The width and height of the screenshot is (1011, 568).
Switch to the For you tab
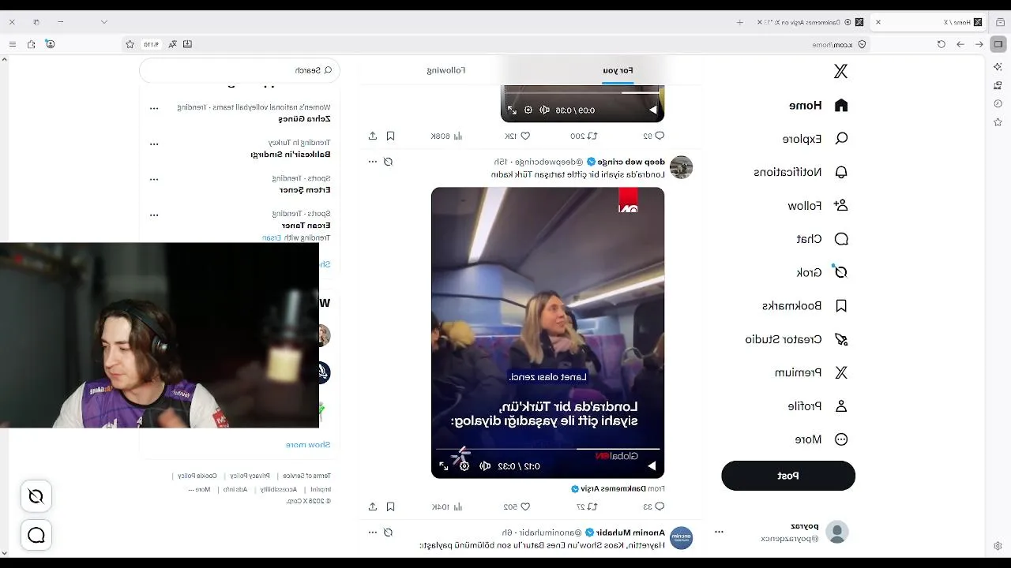pos(618,70)
